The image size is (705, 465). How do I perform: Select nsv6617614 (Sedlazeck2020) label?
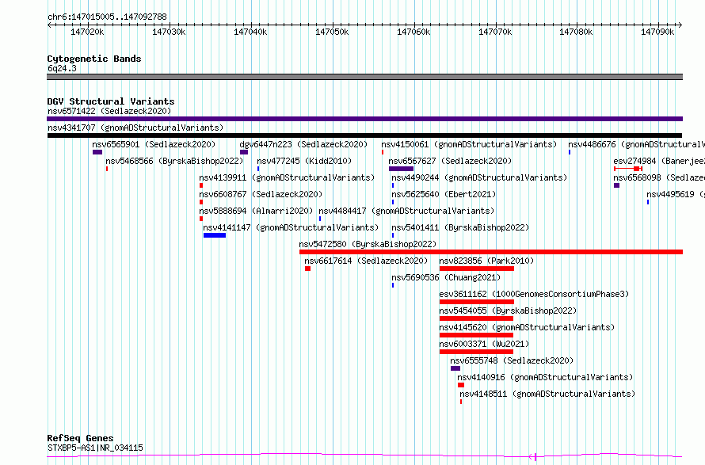(x=366, y=261)
